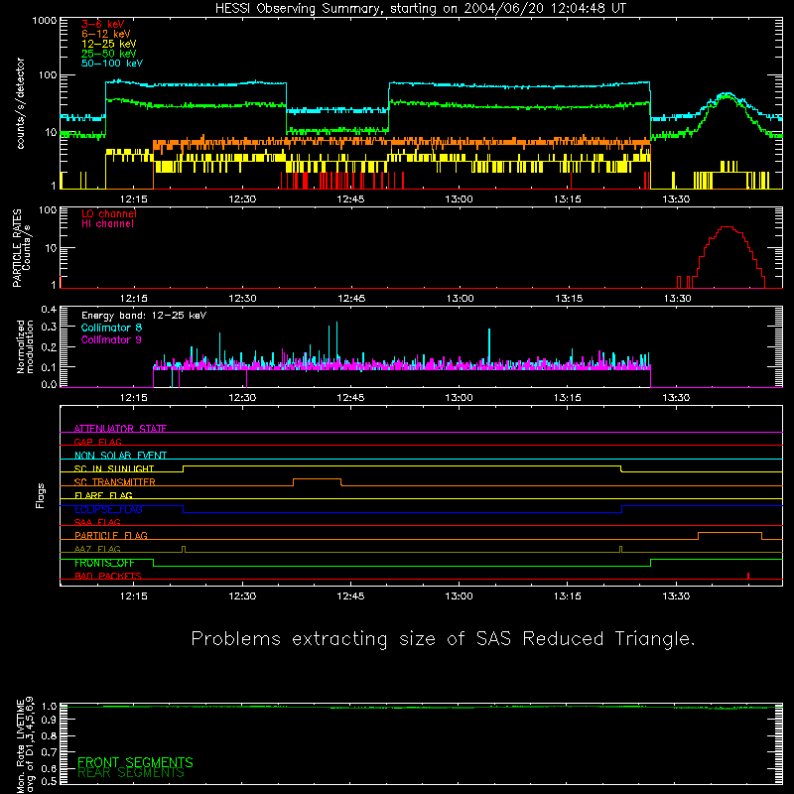794x794 pixels.
Task: Select the ATTENUATOR_STATE flag label
Action: tap(120, 429)
